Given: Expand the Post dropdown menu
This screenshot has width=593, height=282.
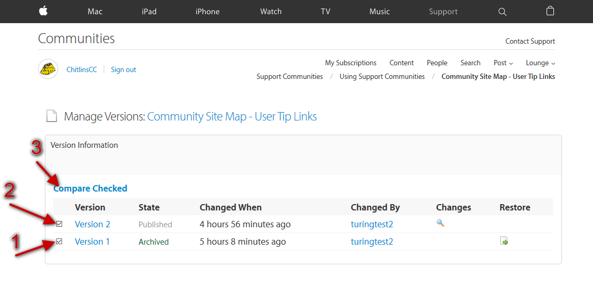Looking at the screenshot, I should 503,63.
